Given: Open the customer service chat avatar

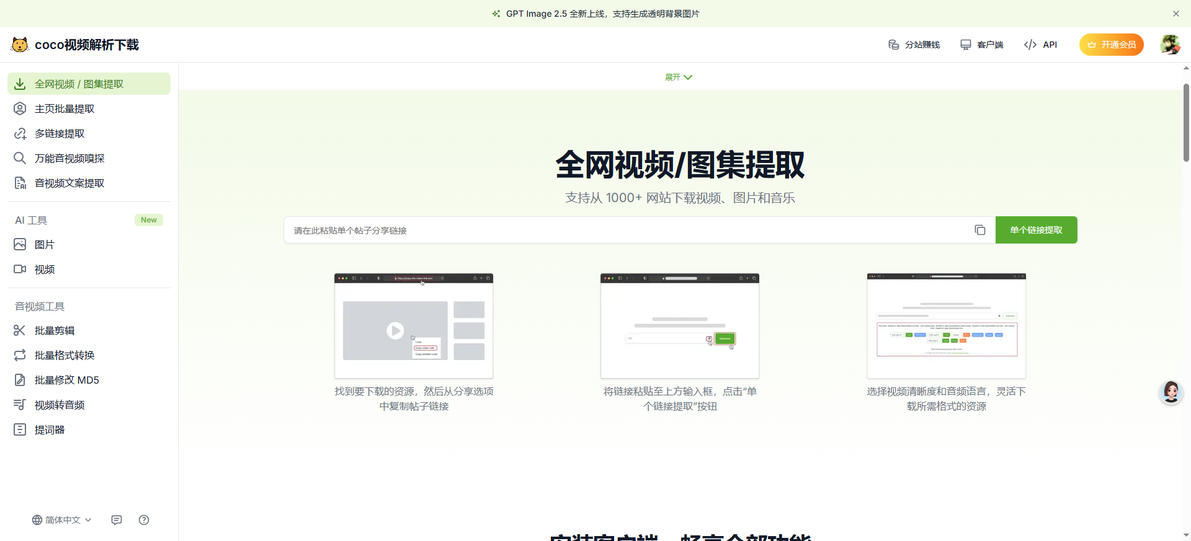Looking at the screenshot, I should pyautogui.click(x=1171, y=393).
